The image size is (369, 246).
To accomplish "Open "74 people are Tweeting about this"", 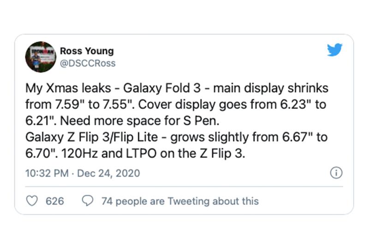I will 179,201.
